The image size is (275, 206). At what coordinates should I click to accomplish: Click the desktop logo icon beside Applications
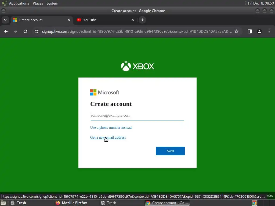point(4,3)
